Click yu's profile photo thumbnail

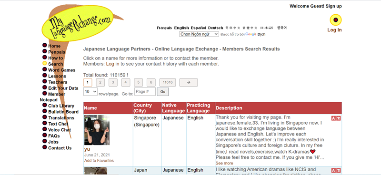point(97,130)
